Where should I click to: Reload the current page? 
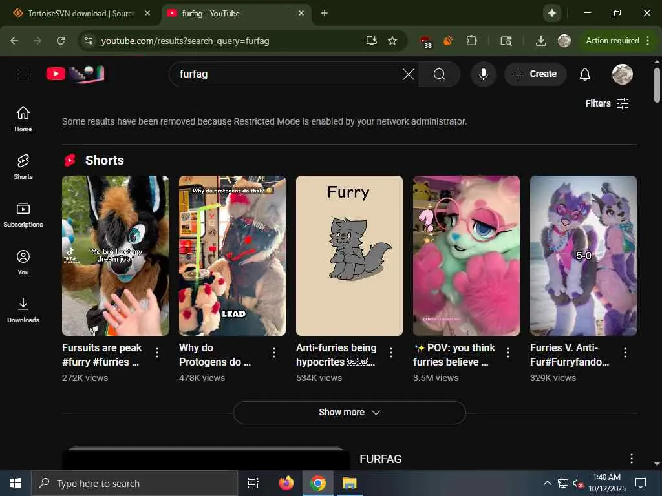(x=61, y=41)
